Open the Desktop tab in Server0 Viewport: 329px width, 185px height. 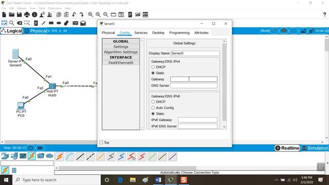click(158, 33)
